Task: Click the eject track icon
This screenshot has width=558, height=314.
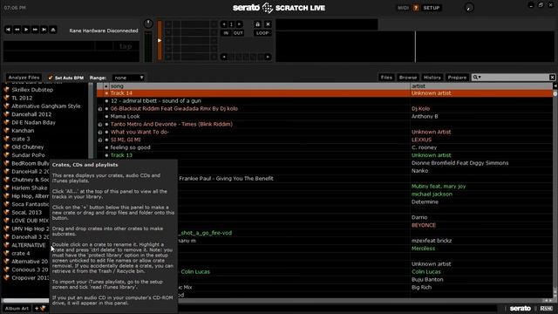Action: click(53, 30)
